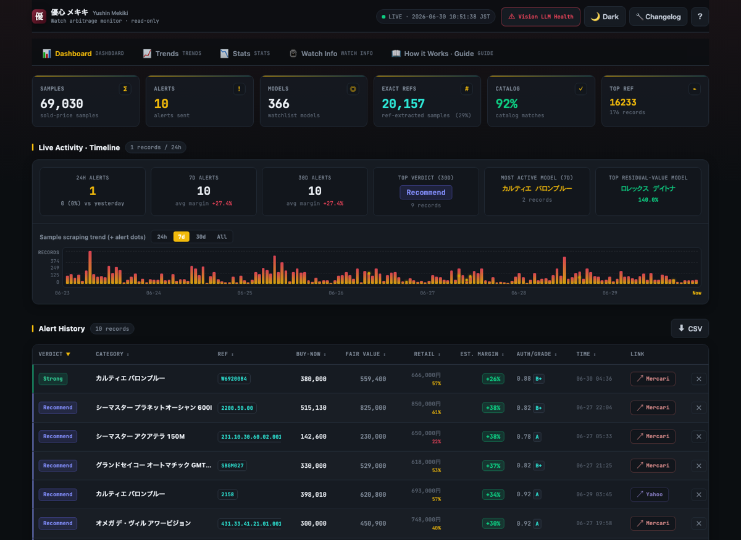
Task: Open Mercari link for ref SBGM027
Action: click(x=653, y=465)
